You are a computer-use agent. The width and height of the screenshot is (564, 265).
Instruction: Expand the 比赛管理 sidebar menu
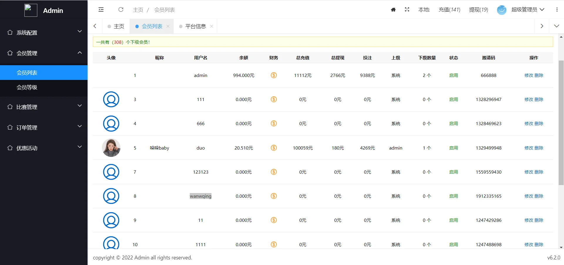click(x=44, y=107)
